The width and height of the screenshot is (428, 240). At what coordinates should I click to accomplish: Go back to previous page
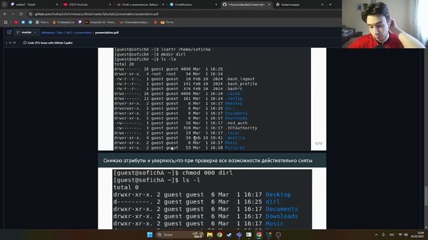5,14
